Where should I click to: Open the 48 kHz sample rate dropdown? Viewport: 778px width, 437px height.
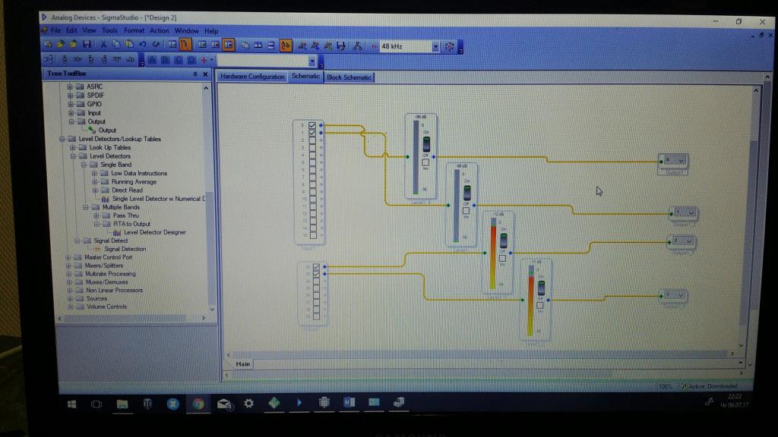tap(435, 46)
